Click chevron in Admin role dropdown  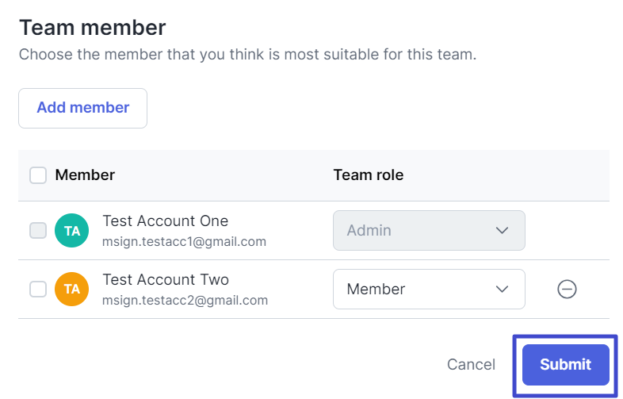coord(502,230)
